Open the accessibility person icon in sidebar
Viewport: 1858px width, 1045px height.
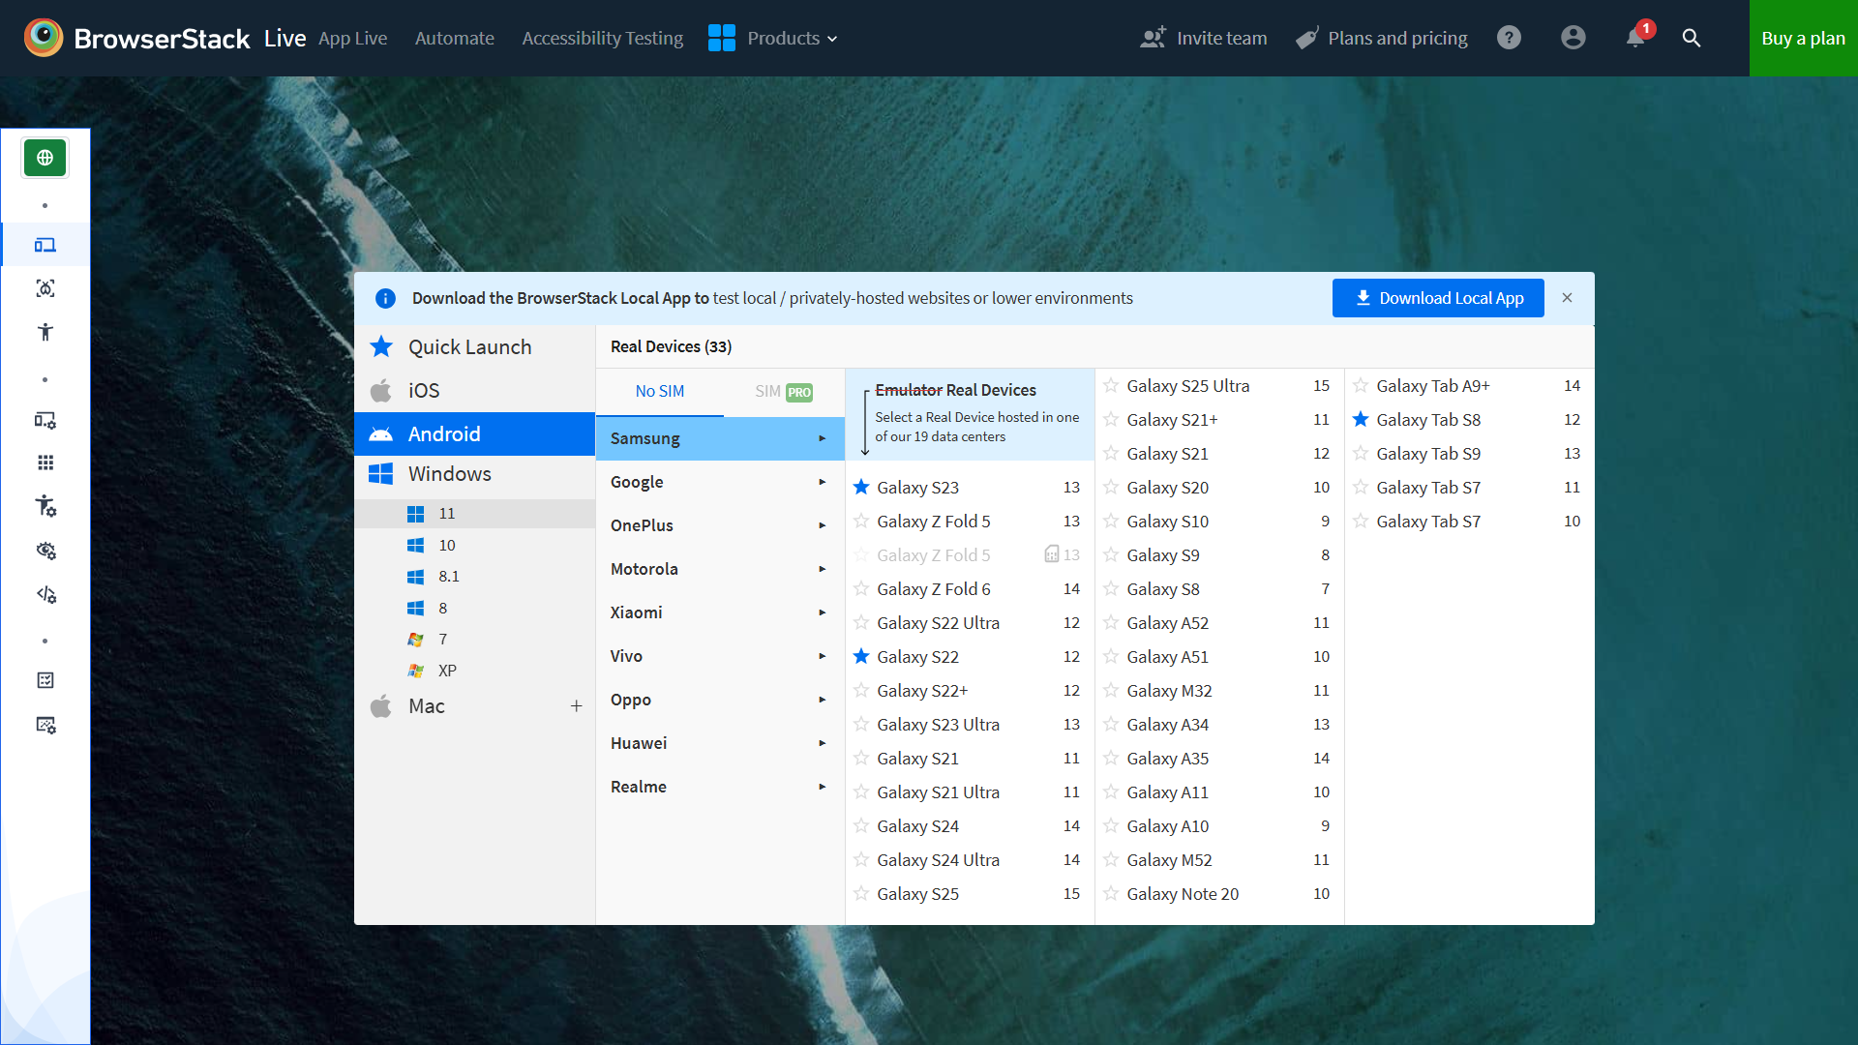pyautogui.click(x=45, y=332)
